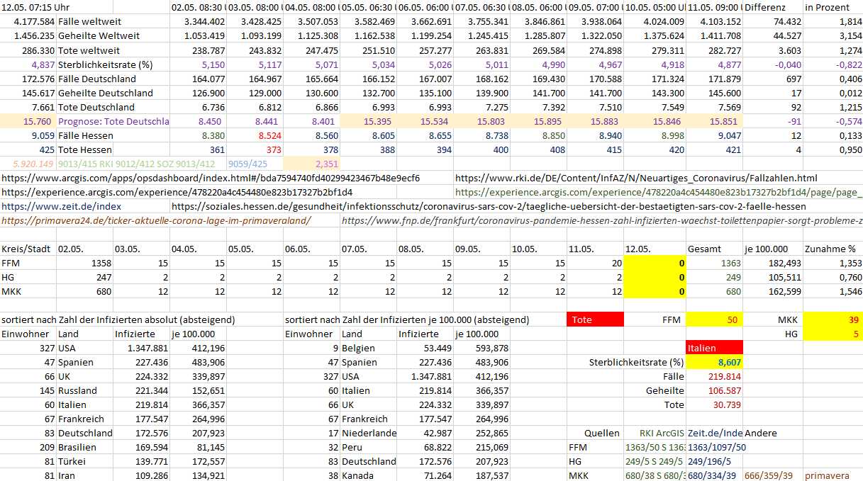Click the red 'Italien' header cell
Screen dimensions: 863x481
pos(716,348)
